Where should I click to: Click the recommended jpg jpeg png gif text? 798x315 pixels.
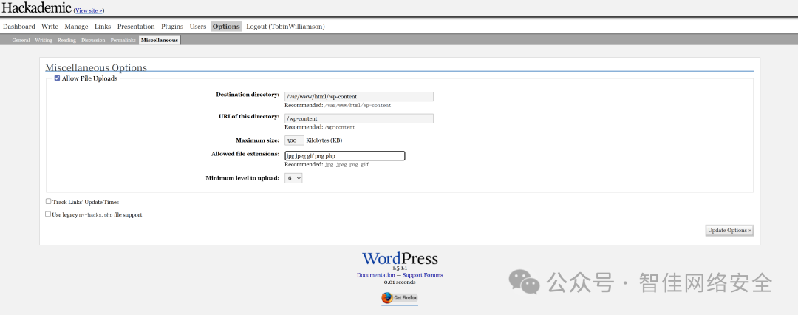347,165
